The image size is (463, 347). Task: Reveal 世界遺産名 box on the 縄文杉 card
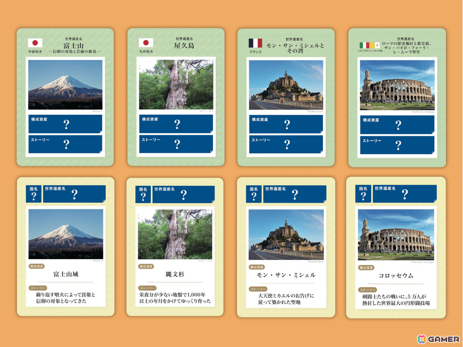coord(184,194)
